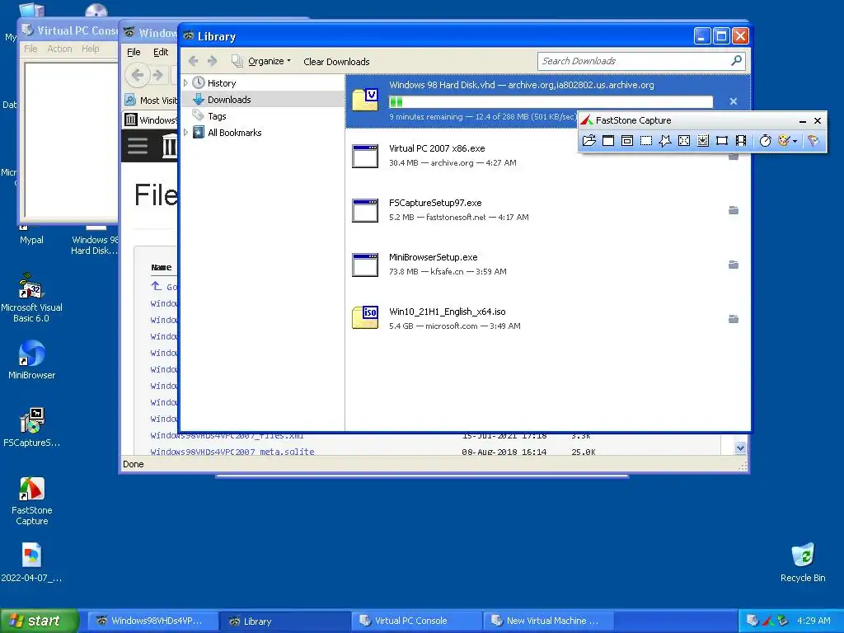Select FSCaptureS... desktop icon
The width and height of the screenshot is (844, 633).
32,428
